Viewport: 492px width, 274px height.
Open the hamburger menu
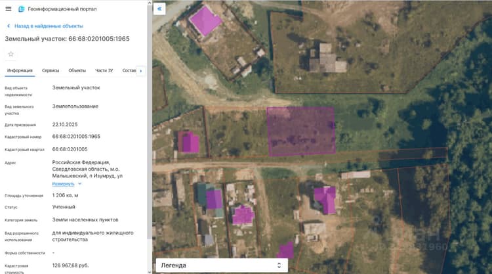click(x=9, y=9)
